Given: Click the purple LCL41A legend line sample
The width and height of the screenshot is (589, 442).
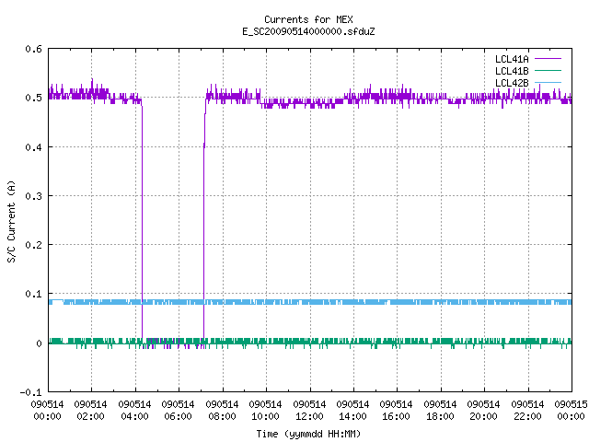Looking at the screenshot, I should [x=548, y=59].
